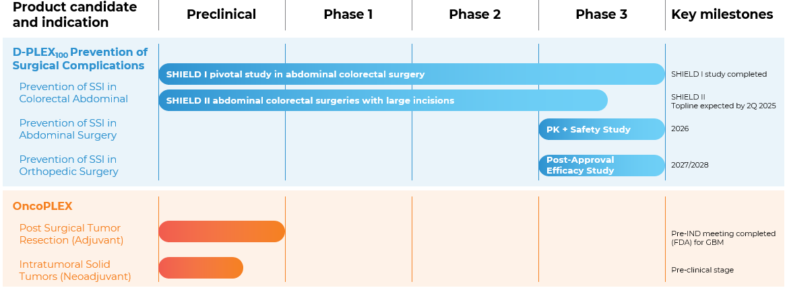Image resolution: width=787 pixels, height=290 pixels.
Task: Select the Phase 2 column header
Action: click(x=475, y=15)
